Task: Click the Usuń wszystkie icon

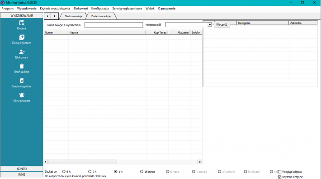Action: 22,81
